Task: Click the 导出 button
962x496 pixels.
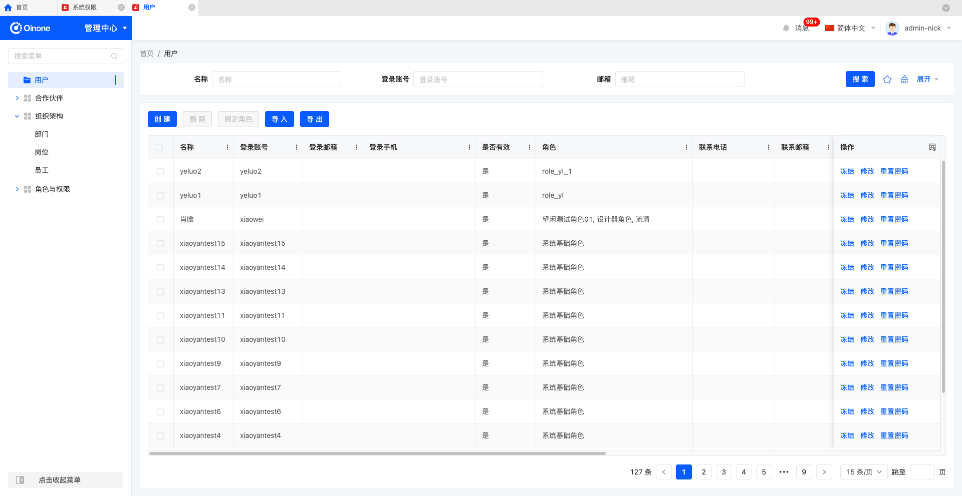Action: pyautogui.click(x=315, y=119)
